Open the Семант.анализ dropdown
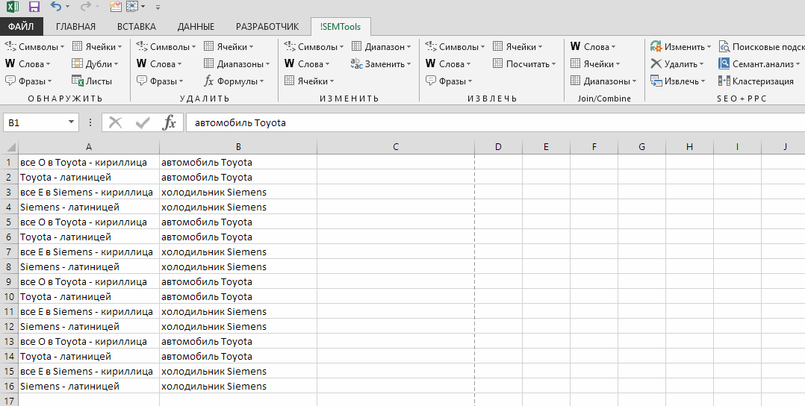This screenshot has width=805, height=406. tap(759, 63)
